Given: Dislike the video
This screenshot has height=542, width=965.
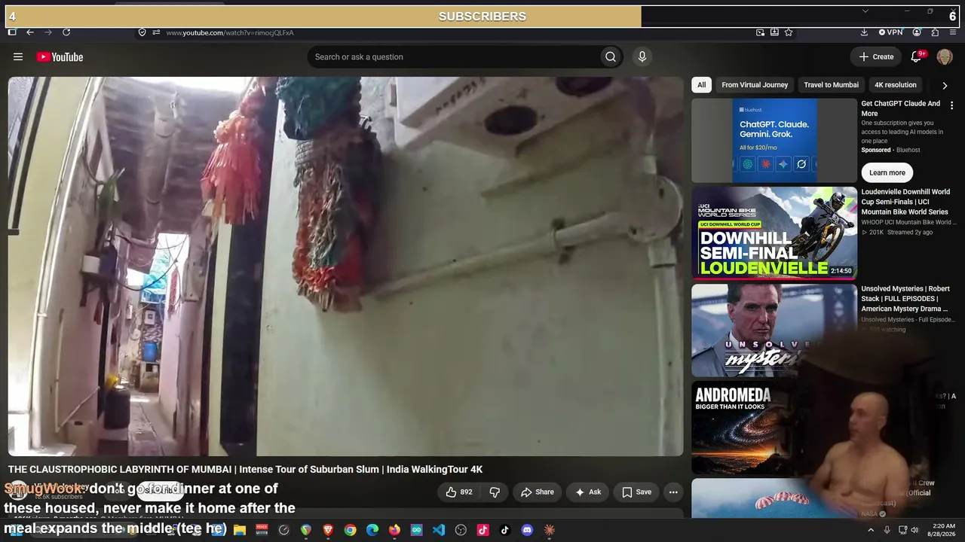Looking at the screenshot, I should point(495,492).
